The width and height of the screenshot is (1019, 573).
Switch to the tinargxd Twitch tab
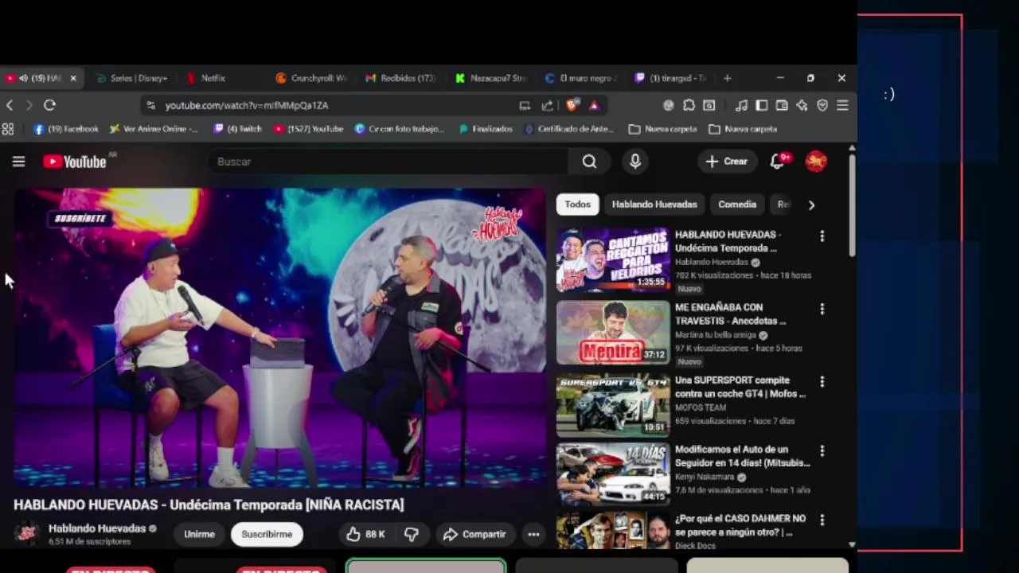coord(670,78)
